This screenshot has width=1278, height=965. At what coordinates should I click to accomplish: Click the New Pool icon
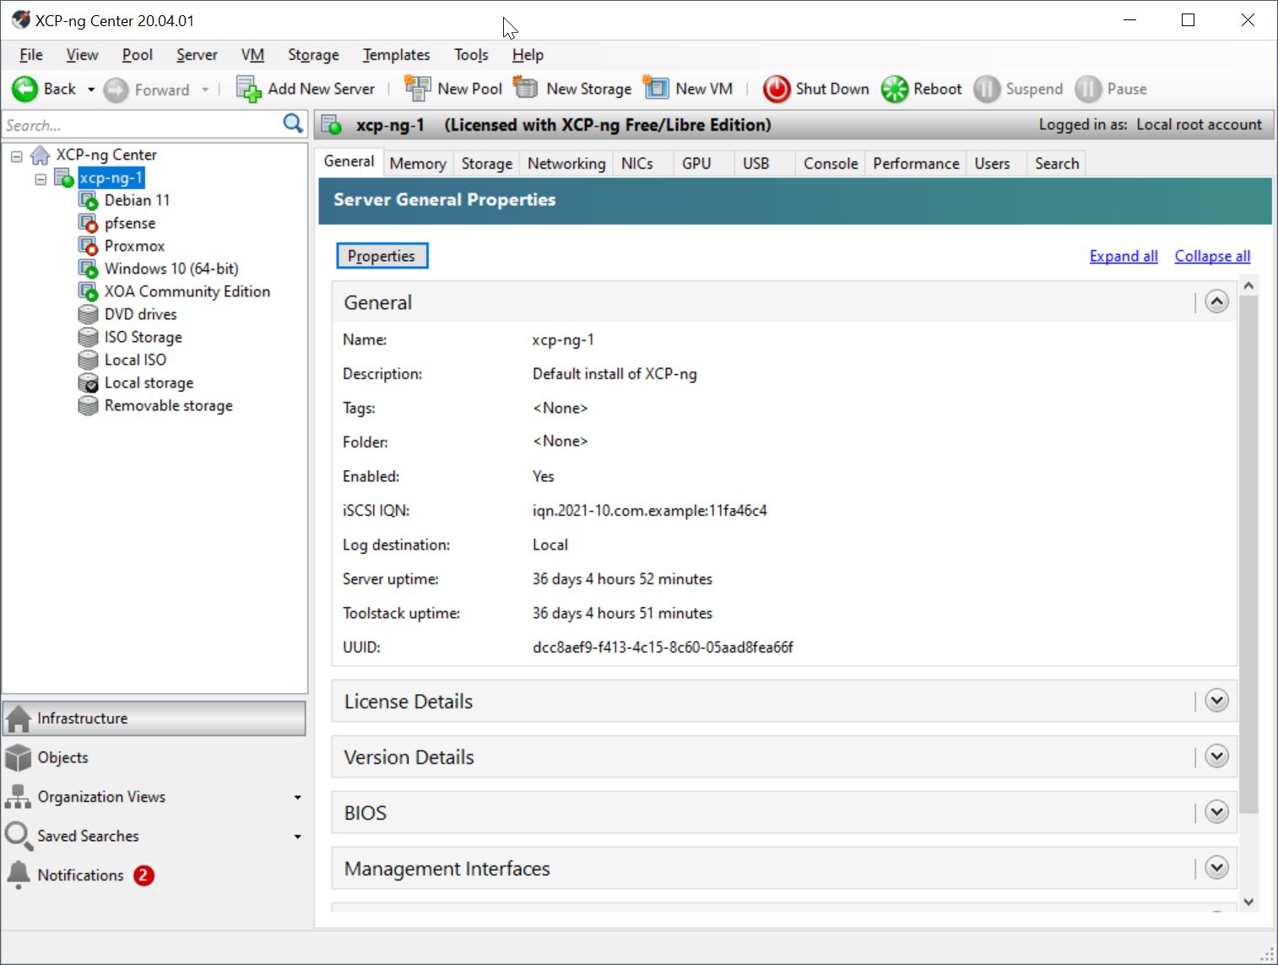[417, 88]
